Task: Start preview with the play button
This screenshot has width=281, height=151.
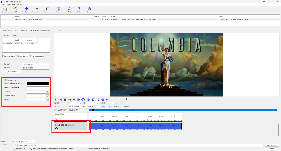Action: [x=56, y=100]
